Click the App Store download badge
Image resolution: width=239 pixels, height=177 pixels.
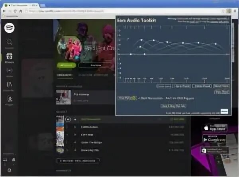click(215, 128)
